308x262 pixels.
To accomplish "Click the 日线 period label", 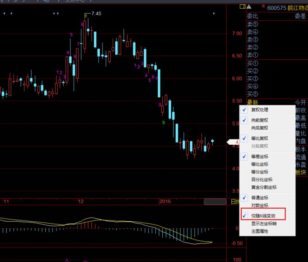I will coord(234,202).
